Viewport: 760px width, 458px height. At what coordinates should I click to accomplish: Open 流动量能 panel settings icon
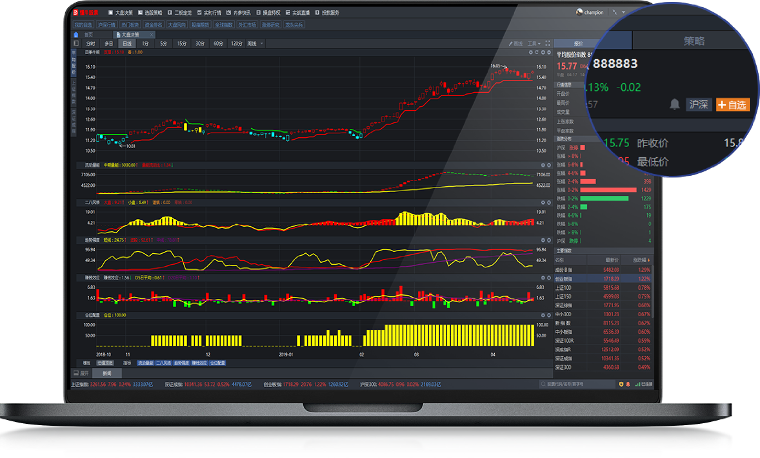tap(543, 165)
